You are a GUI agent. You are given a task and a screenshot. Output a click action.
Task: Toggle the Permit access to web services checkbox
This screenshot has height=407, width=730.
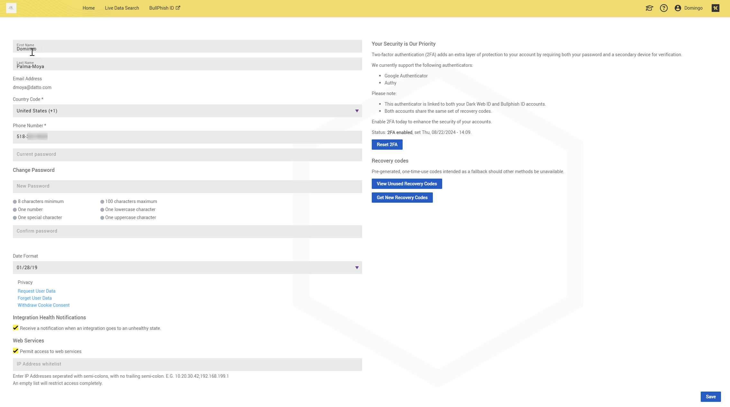tap(15, 351)
